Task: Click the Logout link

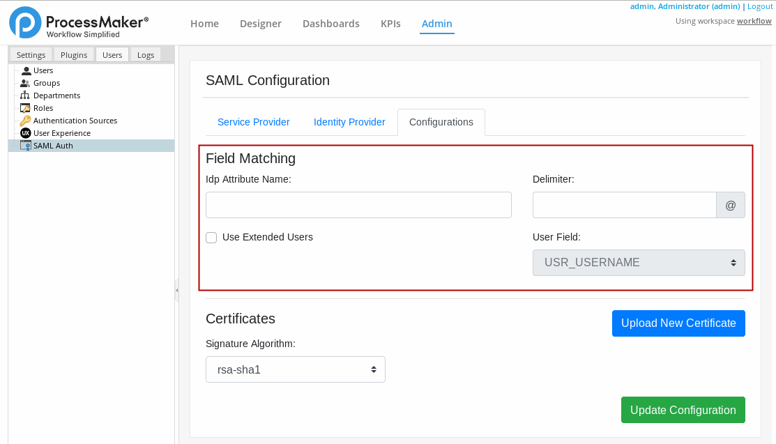Action: 759,6
